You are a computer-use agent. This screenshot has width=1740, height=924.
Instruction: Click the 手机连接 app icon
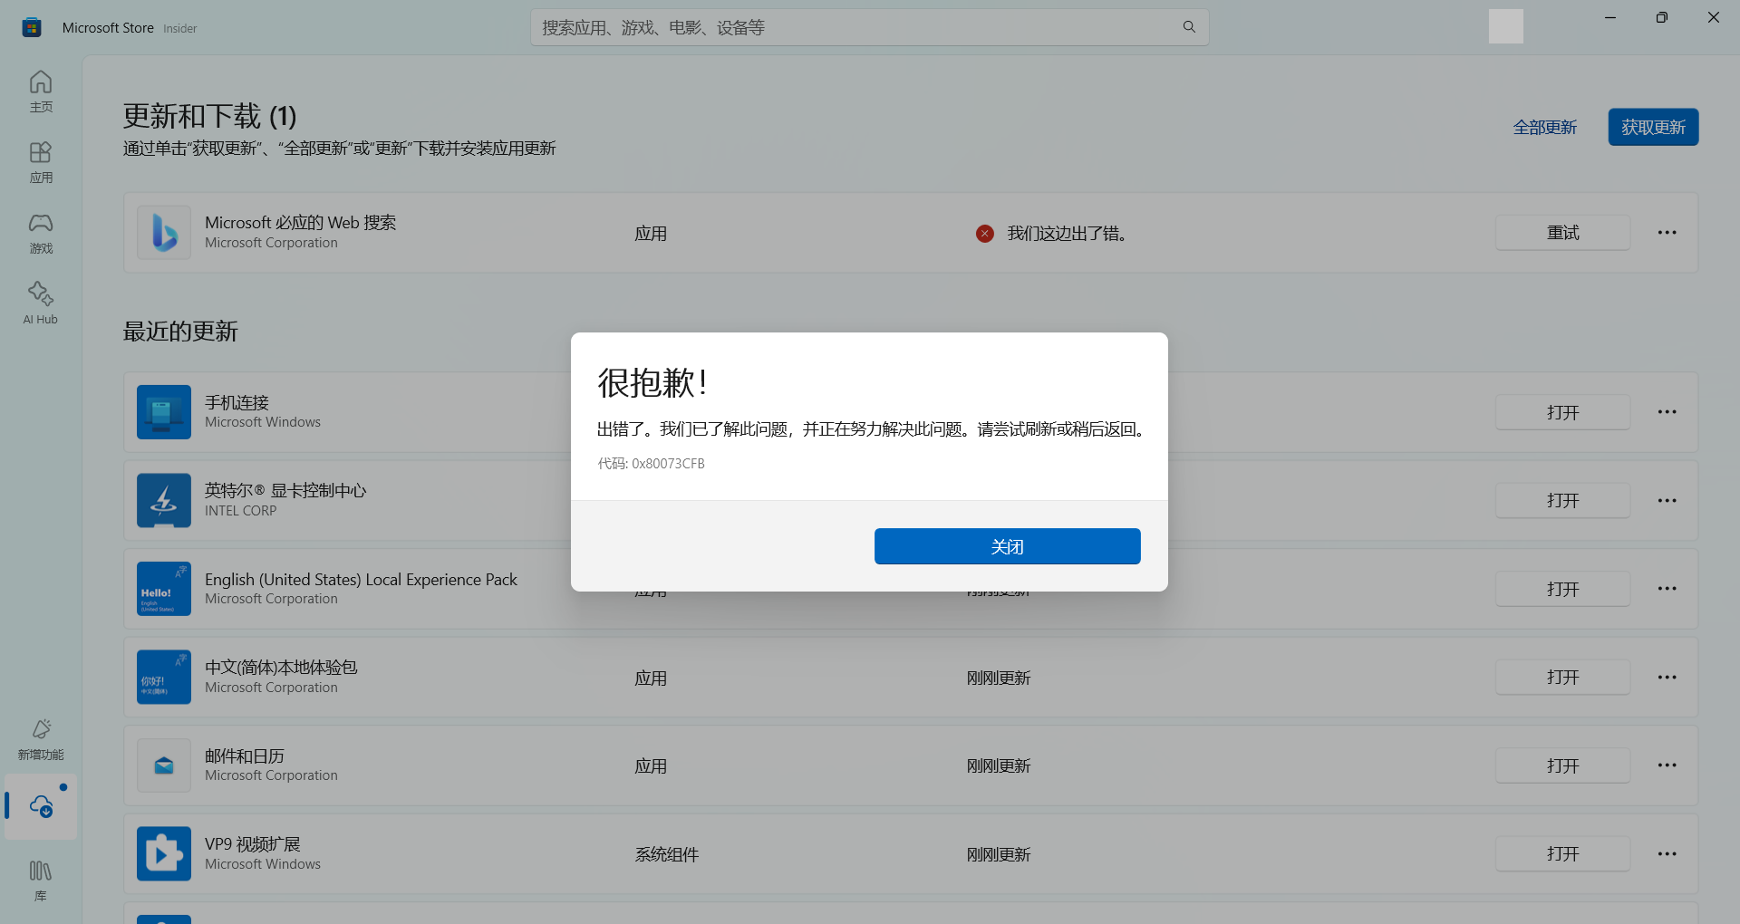[x=164, y=412]
